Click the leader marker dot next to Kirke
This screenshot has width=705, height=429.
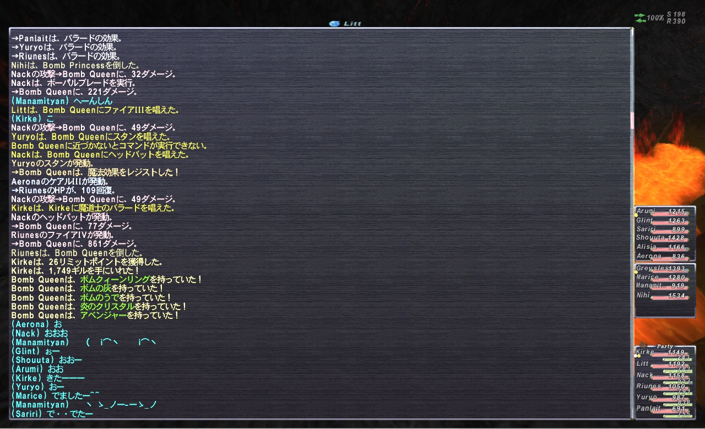coord(637,355)
